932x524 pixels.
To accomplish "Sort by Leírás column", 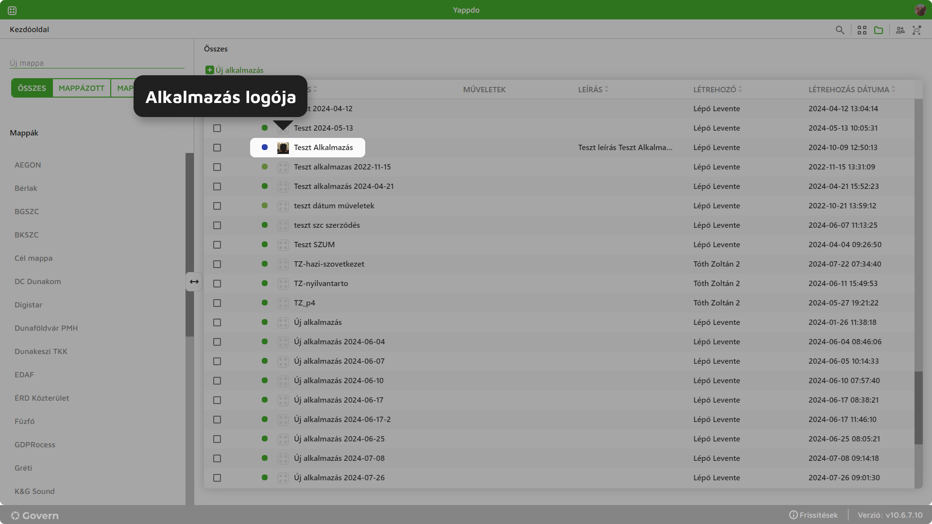I will tap(593, 89).
